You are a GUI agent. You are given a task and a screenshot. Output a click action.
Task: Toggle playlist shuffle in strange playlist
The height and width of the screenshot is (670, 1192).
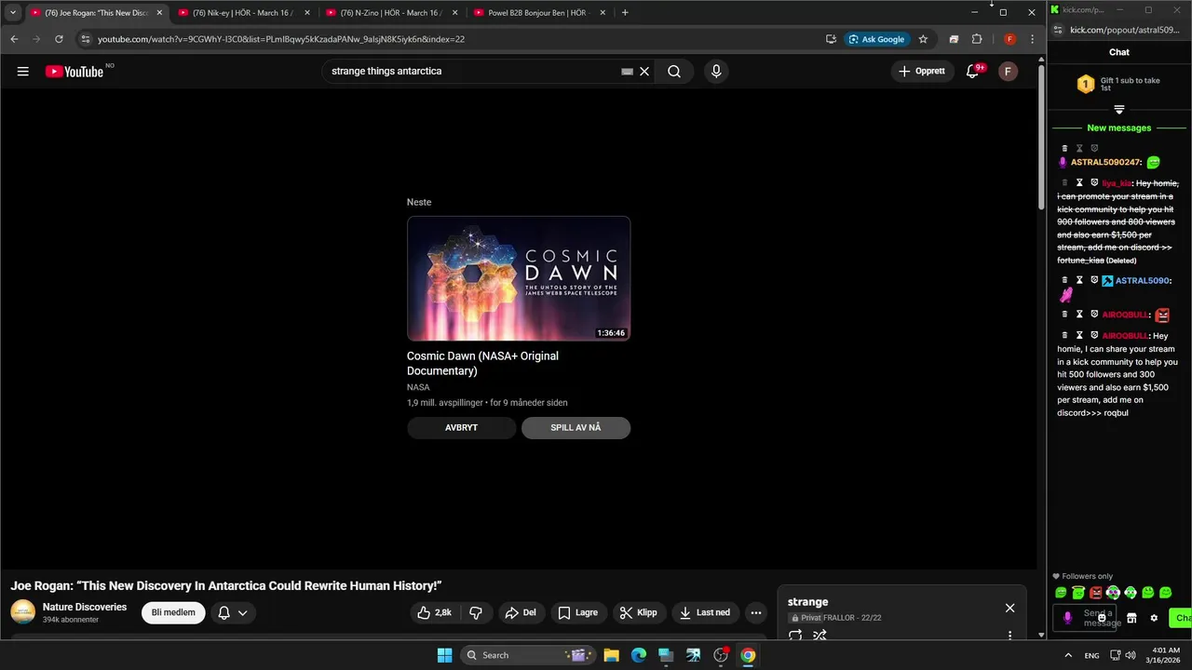tap(819, 636)
